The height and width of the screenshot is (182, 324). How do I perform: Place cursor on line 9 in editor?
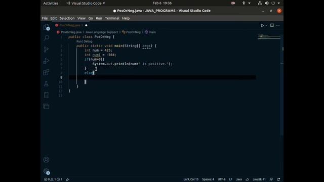162,77
